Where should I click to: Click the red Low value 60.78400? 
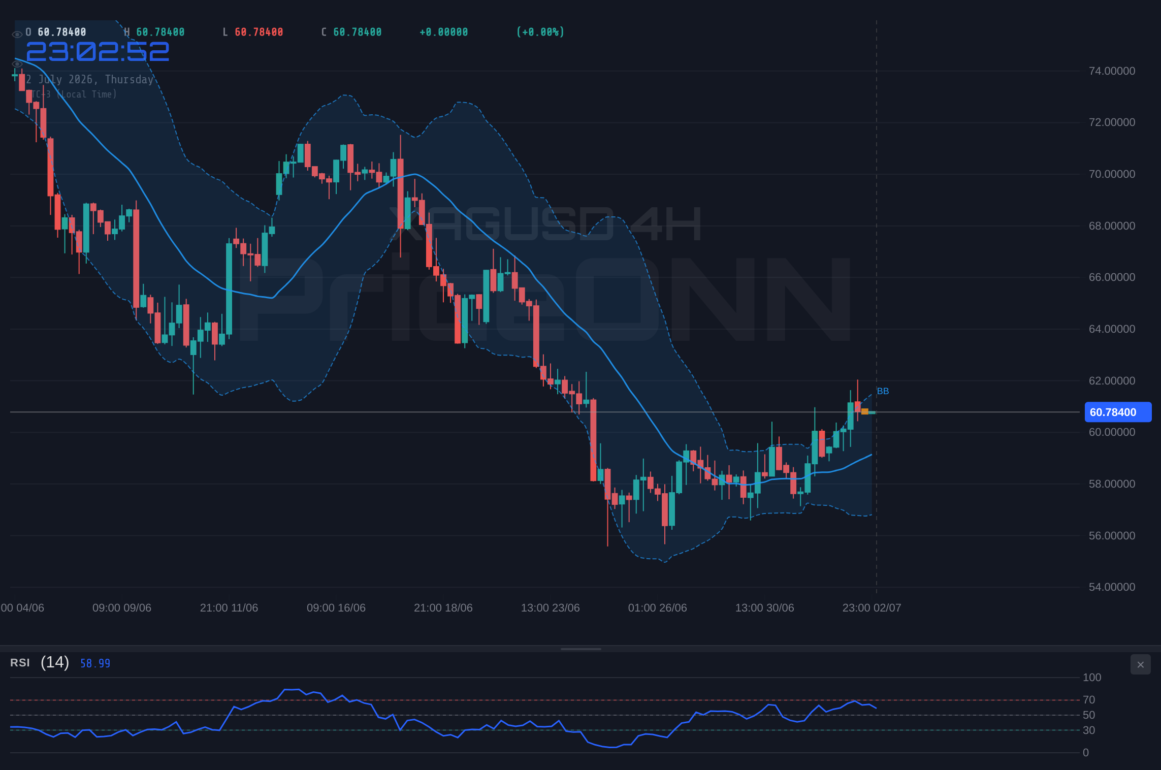click(259, 32)
